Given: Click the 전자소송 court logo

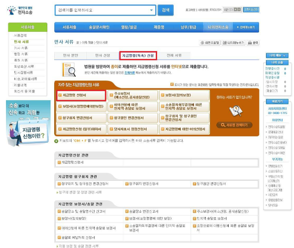Looking at the screenshot, I should tap(20, 10).
